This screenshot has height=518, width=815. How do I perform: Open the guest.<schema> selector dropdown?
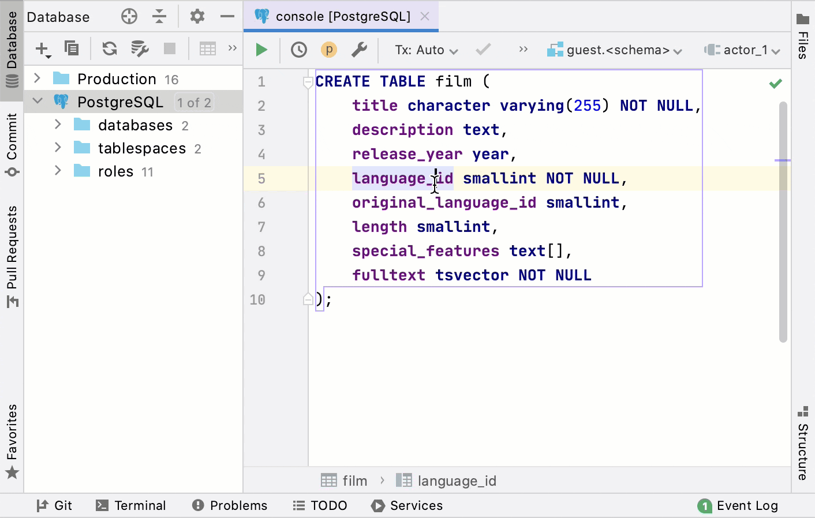(x=615, y=50)
